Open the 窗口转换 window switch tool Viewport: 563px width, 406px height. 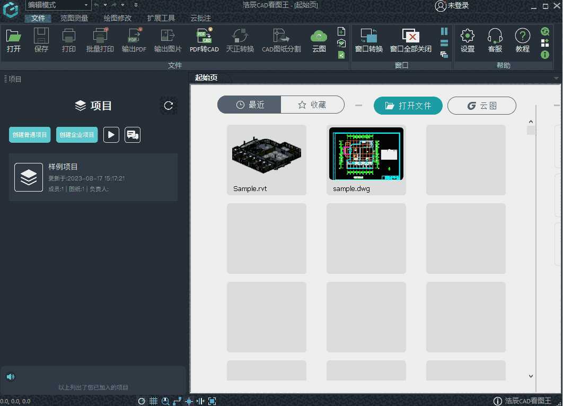368,40
